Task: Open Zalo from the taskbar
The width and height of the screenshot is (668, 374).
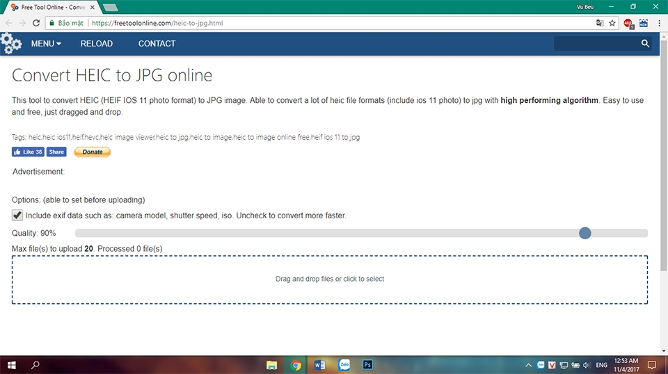Action: (344, 365)
